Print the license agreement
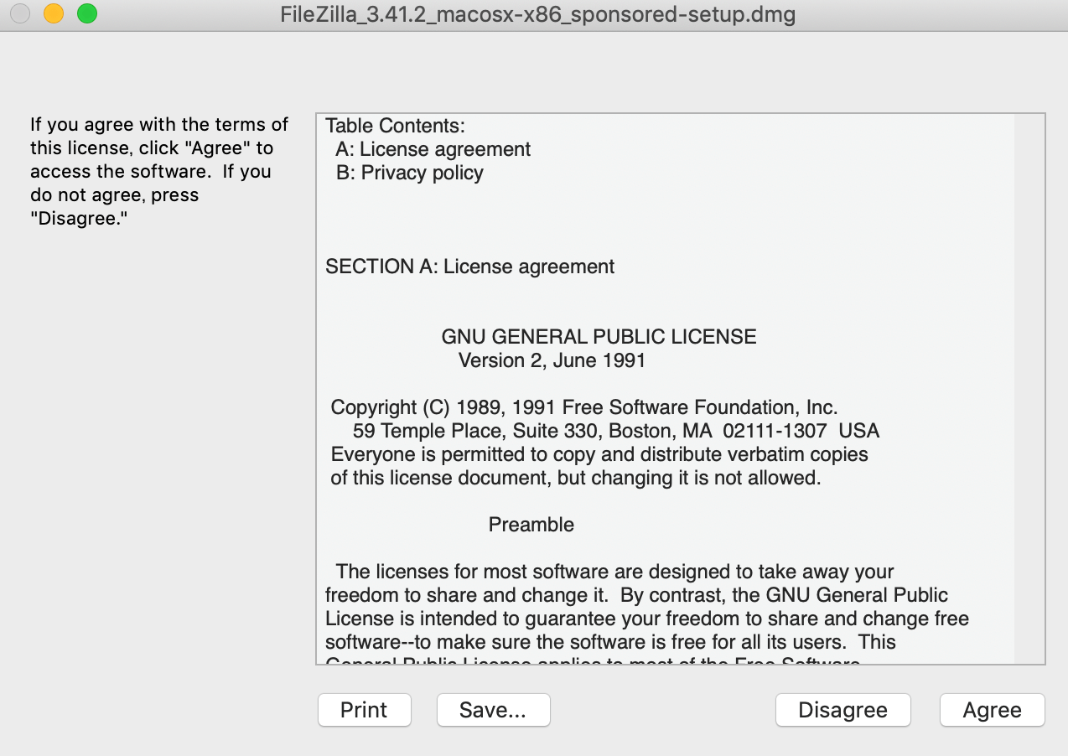 364,710
